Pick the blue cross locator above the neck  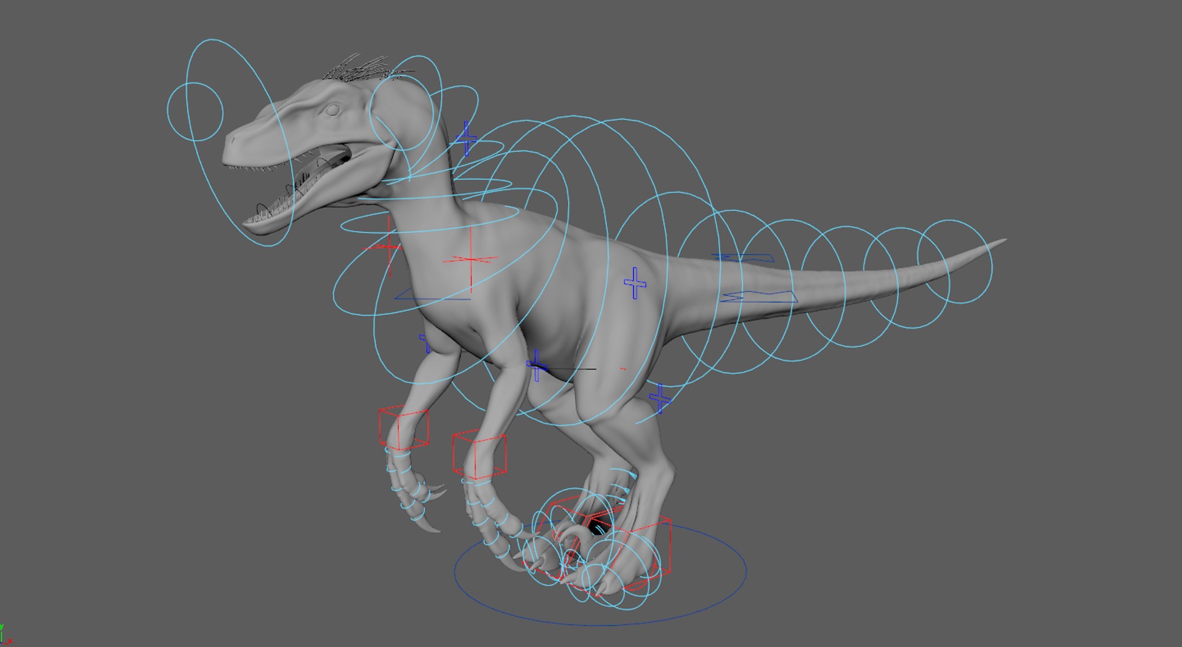[x=466, y=138]
